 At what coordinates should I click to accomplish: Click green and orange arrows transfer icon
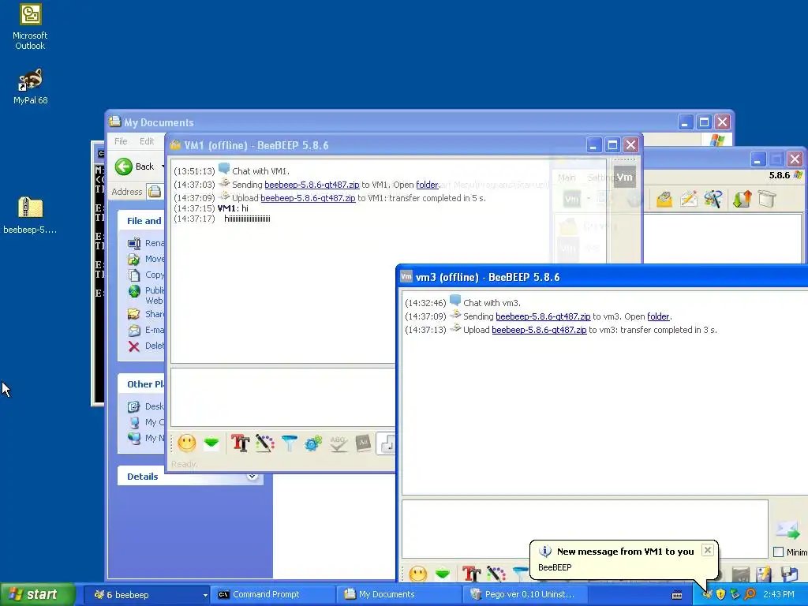pos(742,199)
